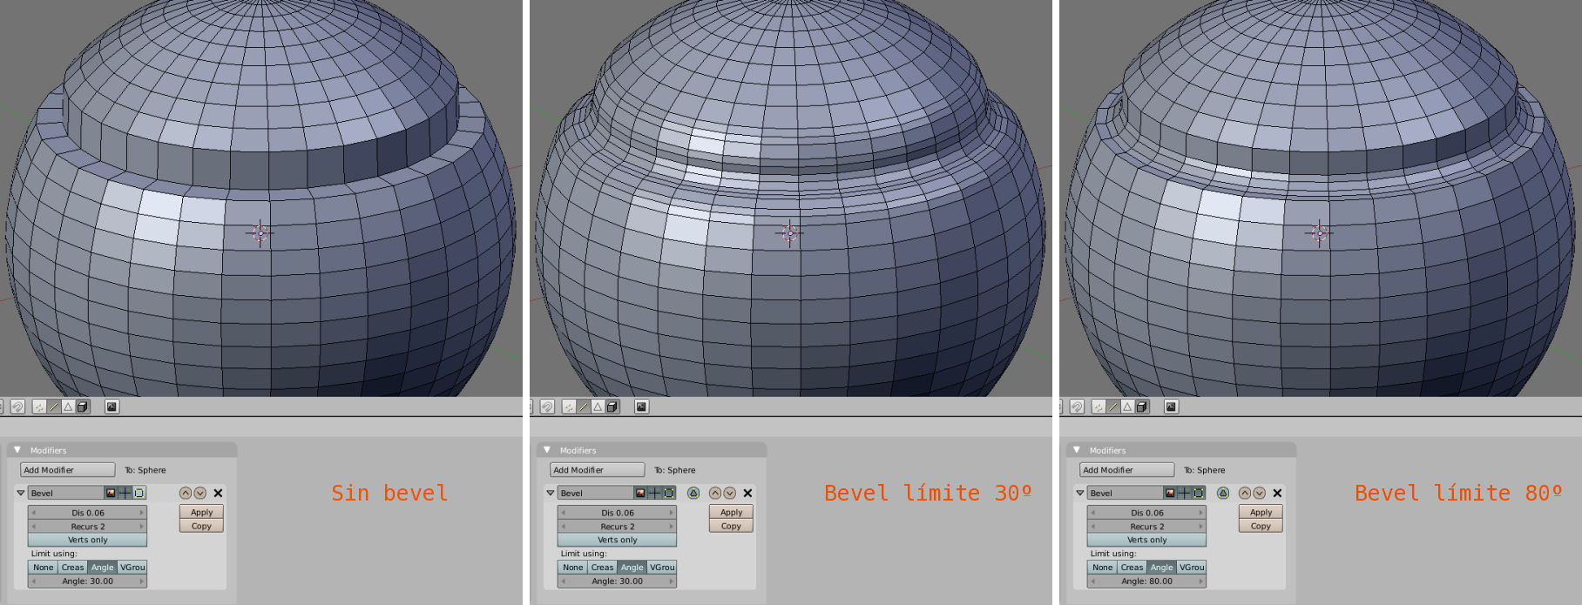Collapse Bevel modifier in Sin bevel panel
1582x605 pixels.
click(x=21, y=493)
